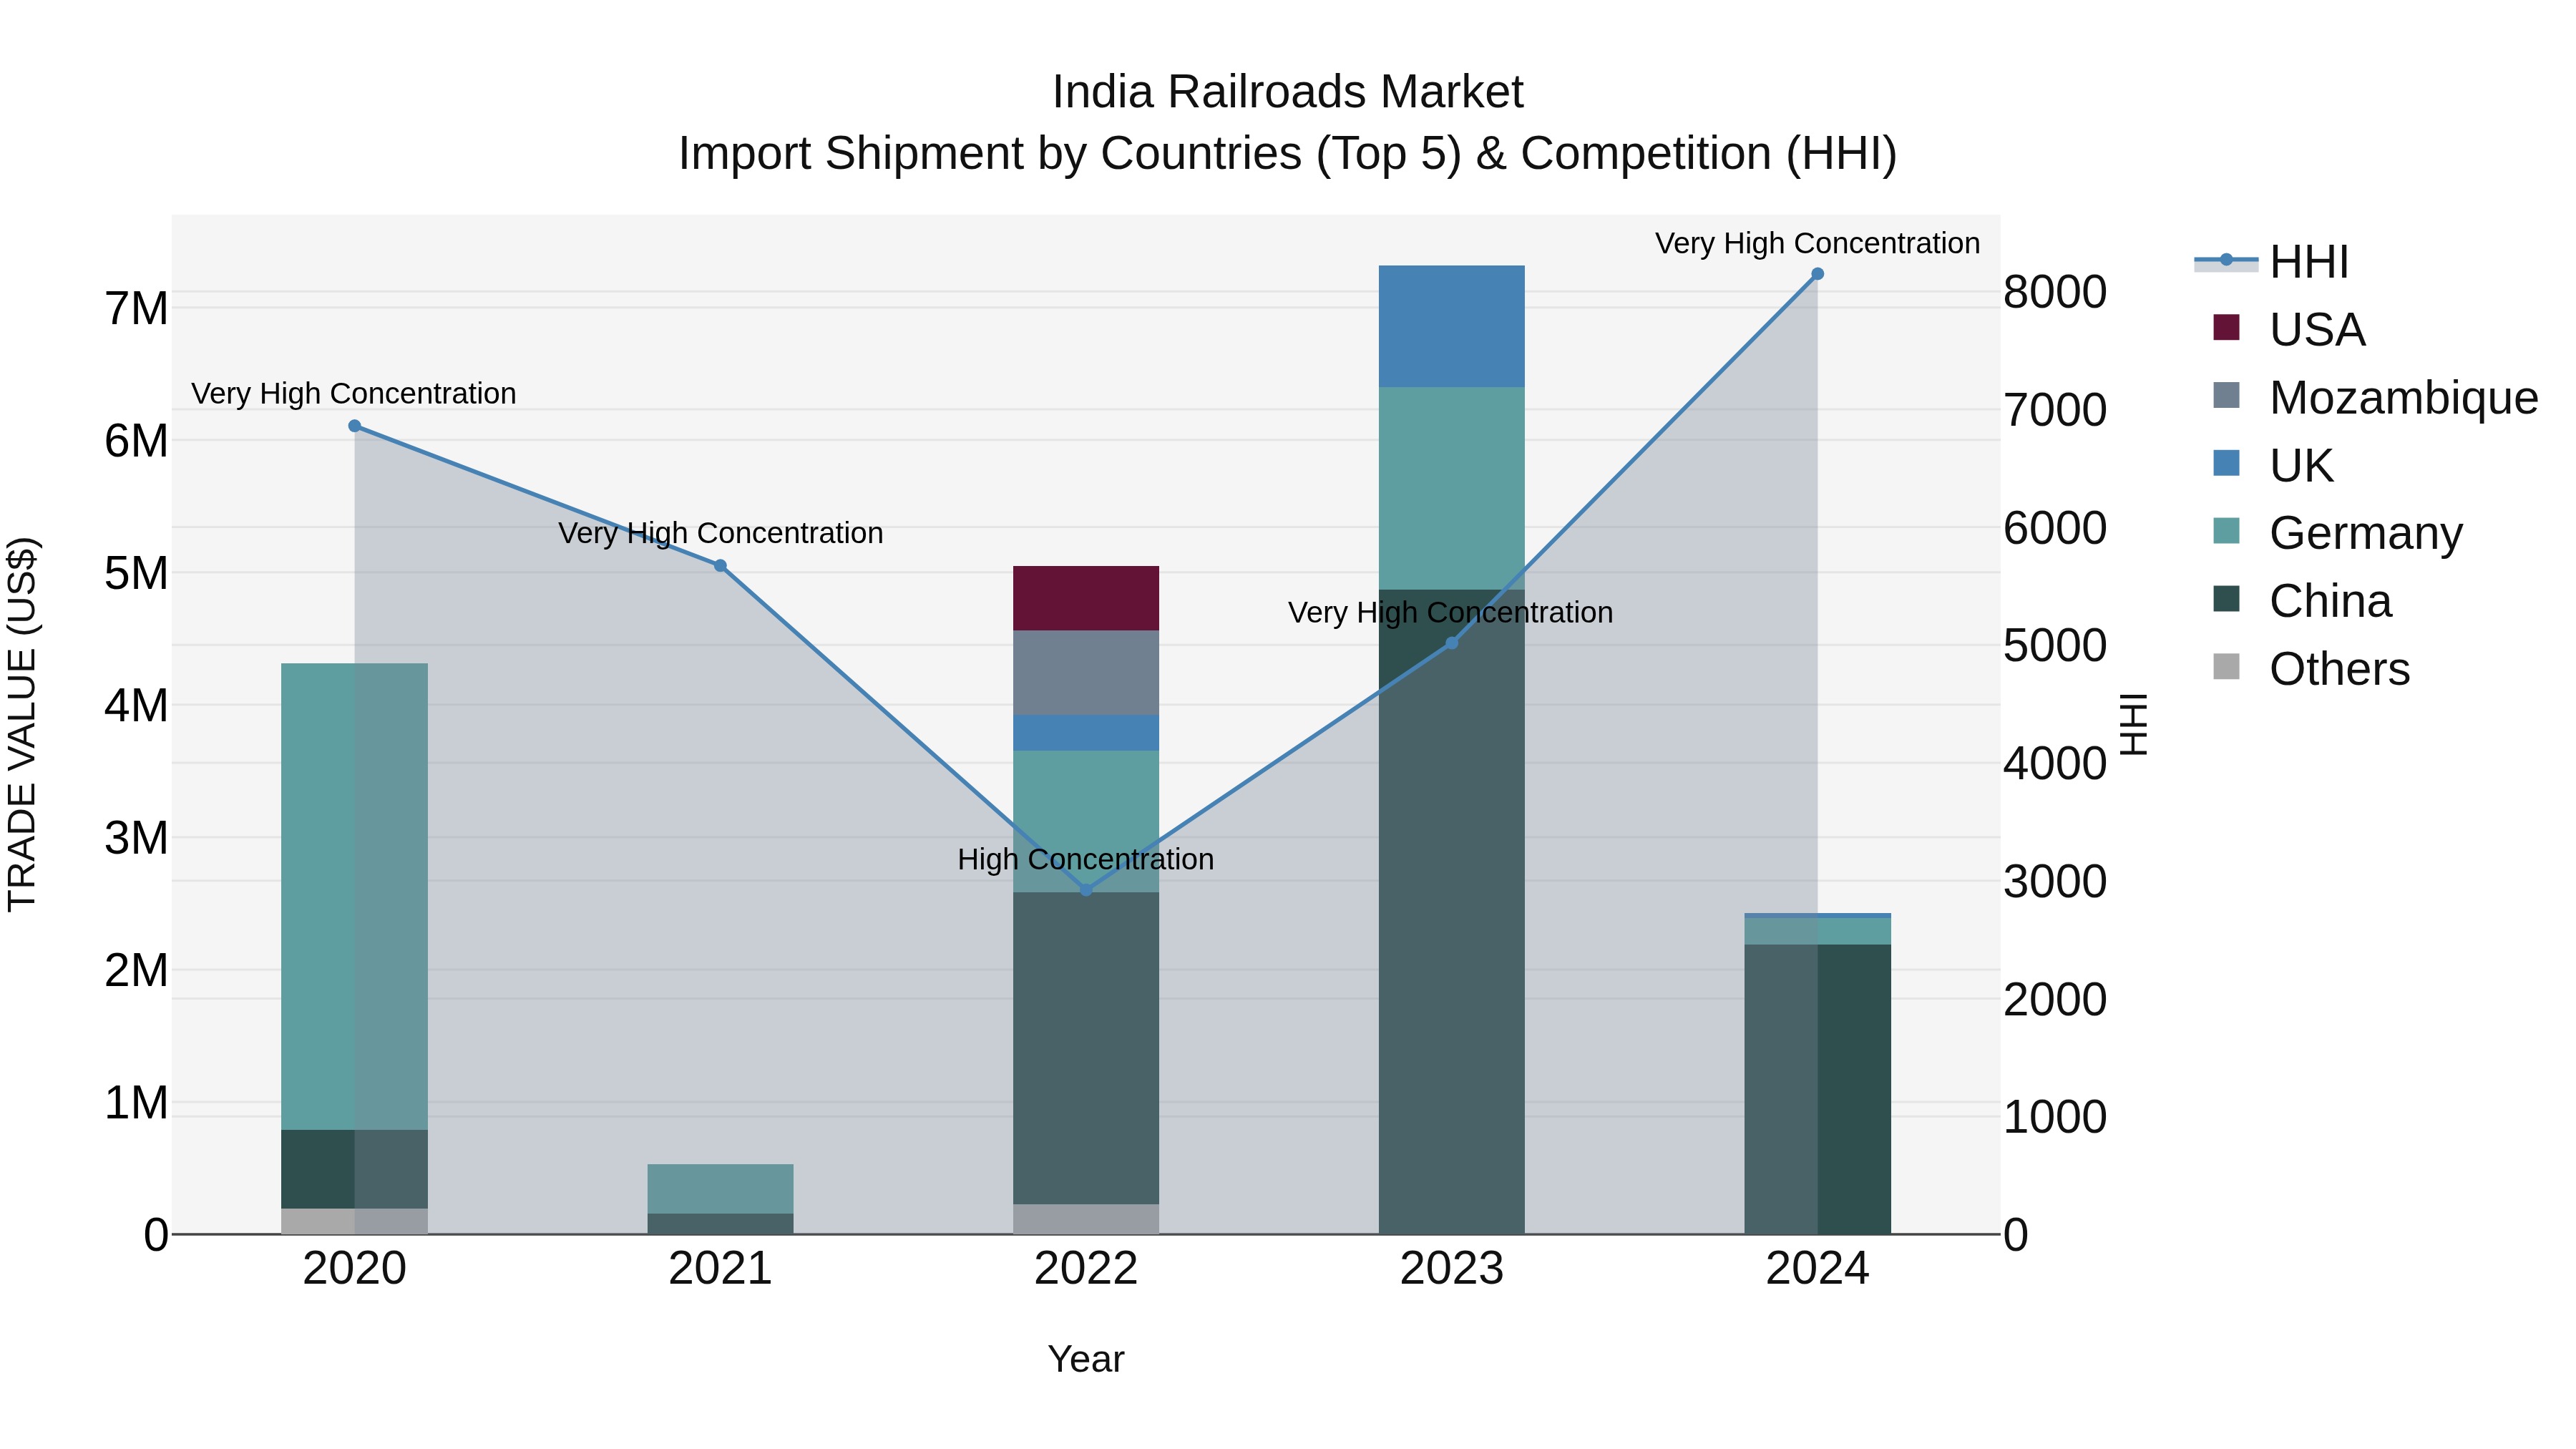Image resolution: width=2576 pixels, height=1449 pixels.
Task: Click the Mozambique legend color swatch
Action: [2226, 395]
